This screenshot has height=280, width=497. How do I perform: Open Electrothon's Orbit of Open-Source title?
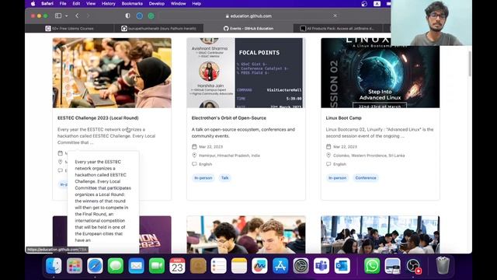click(229, 117)
